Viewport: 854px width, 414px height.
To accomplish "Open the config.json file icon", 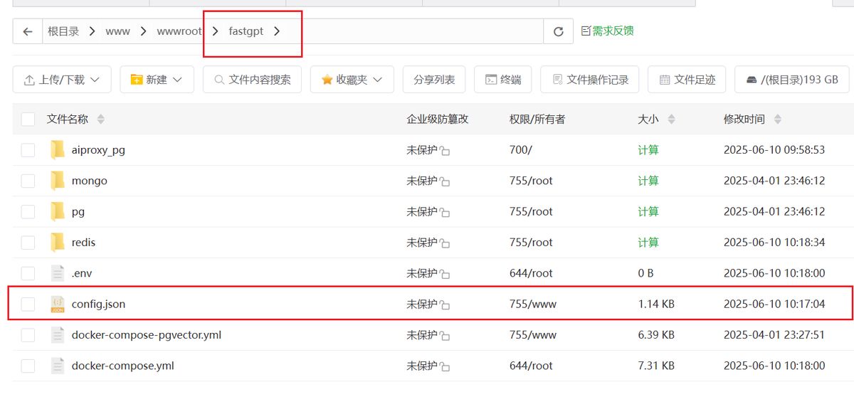I will (x=58, y=304).
